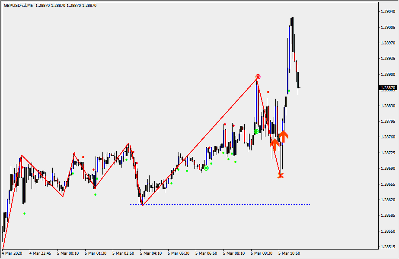Screen dimensions: 399x259
Task: Click the 1.28515 price axis label
Action: pyautogui.click(x=388, y=247)
